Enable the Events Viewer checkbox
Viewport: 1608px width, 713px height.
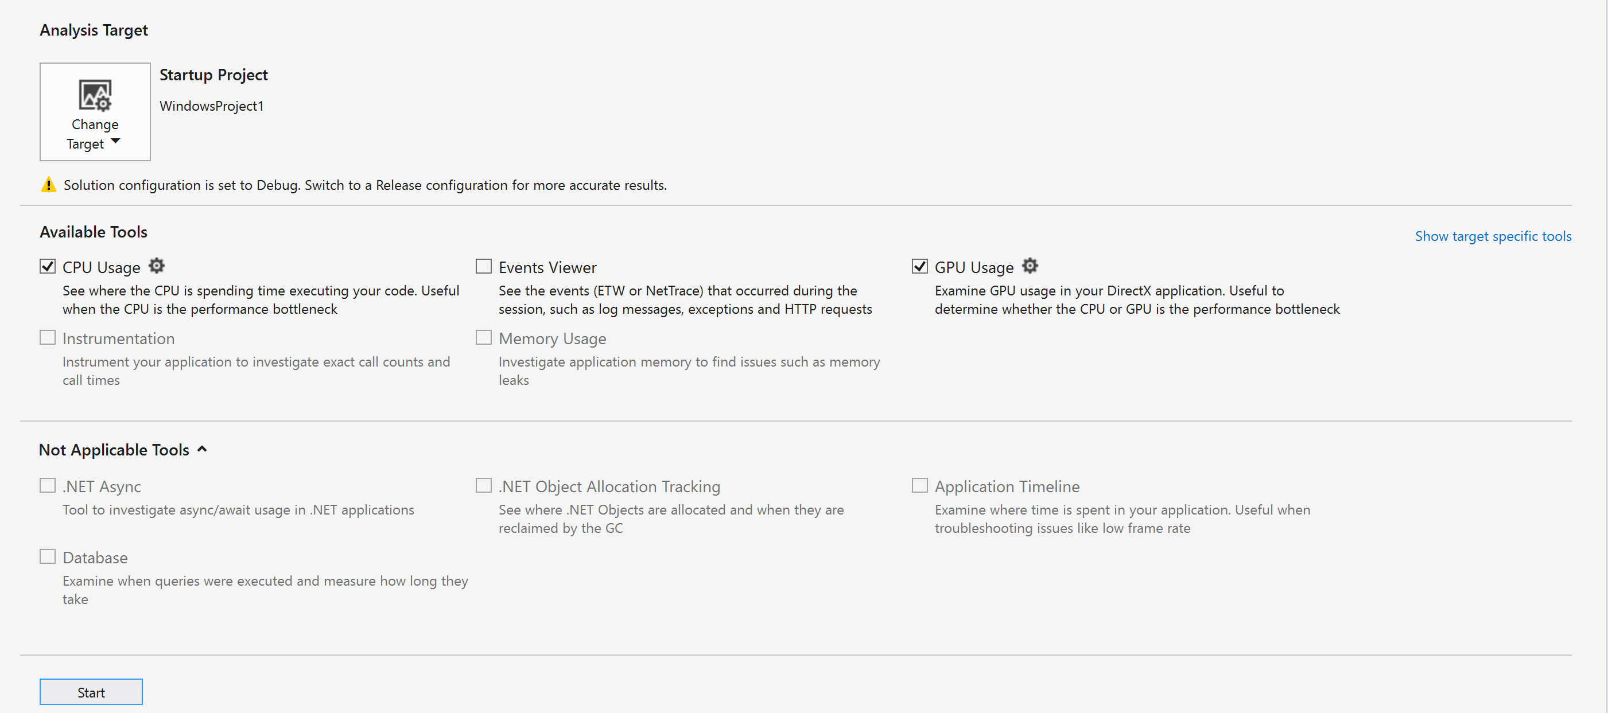(x=484, y=266)
